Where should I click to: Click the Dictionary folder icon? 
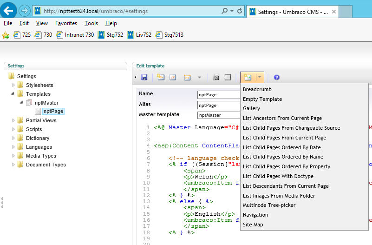point(20,138)
